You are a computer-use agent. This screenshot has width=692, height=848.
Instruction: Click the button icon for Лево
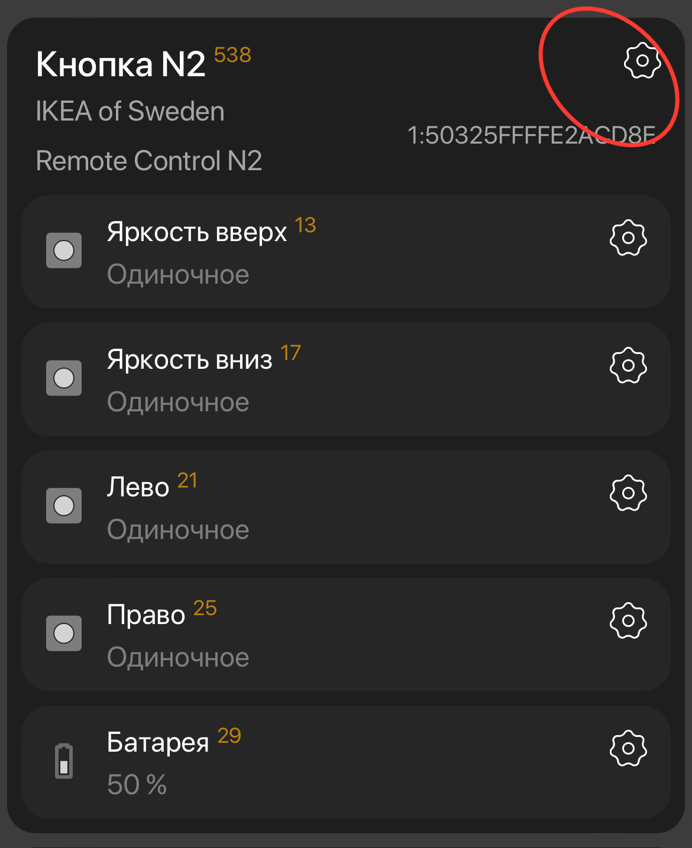pyautogui.click(x=64, y=505)
